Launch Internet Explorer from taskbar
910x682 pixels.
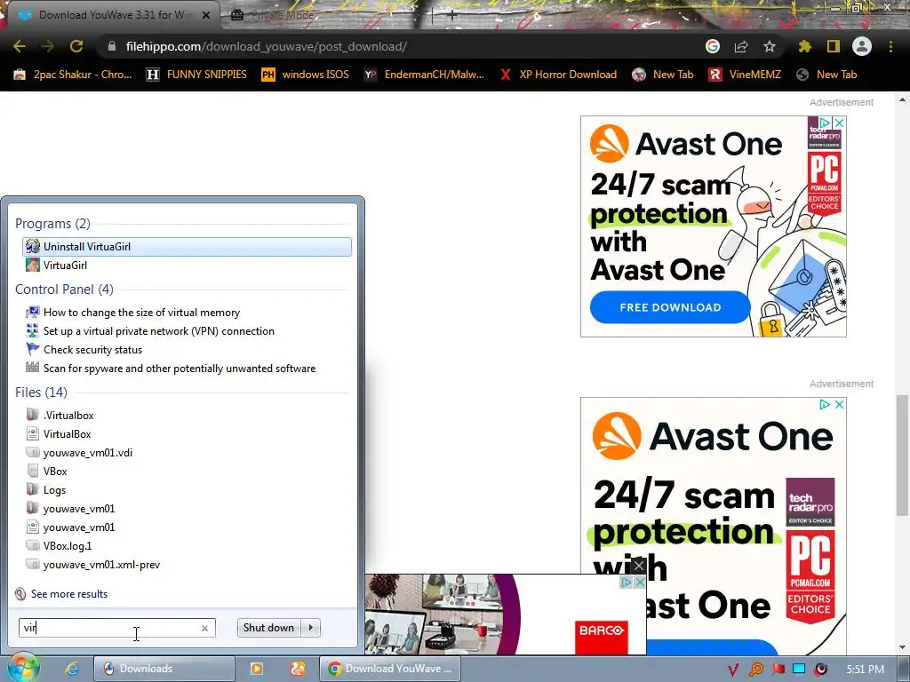72,669
